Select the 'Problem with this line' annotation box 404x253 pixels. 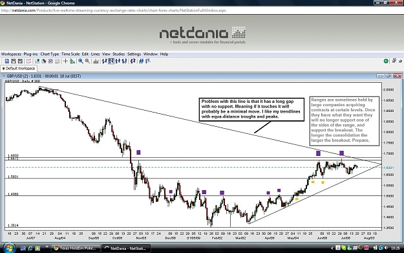coord(251,109)
